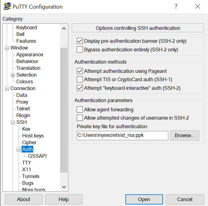Viewport: 208px width, 206px height.
Task: Click the Open button
Action: click(144, 199)
